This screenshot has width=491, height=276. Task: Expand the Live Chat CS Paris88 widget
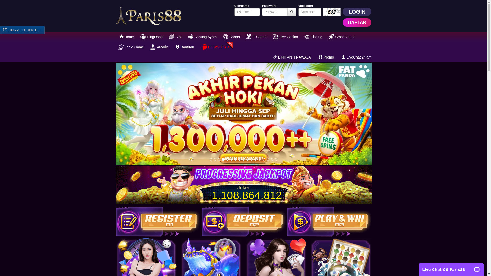tap(451, 270)
